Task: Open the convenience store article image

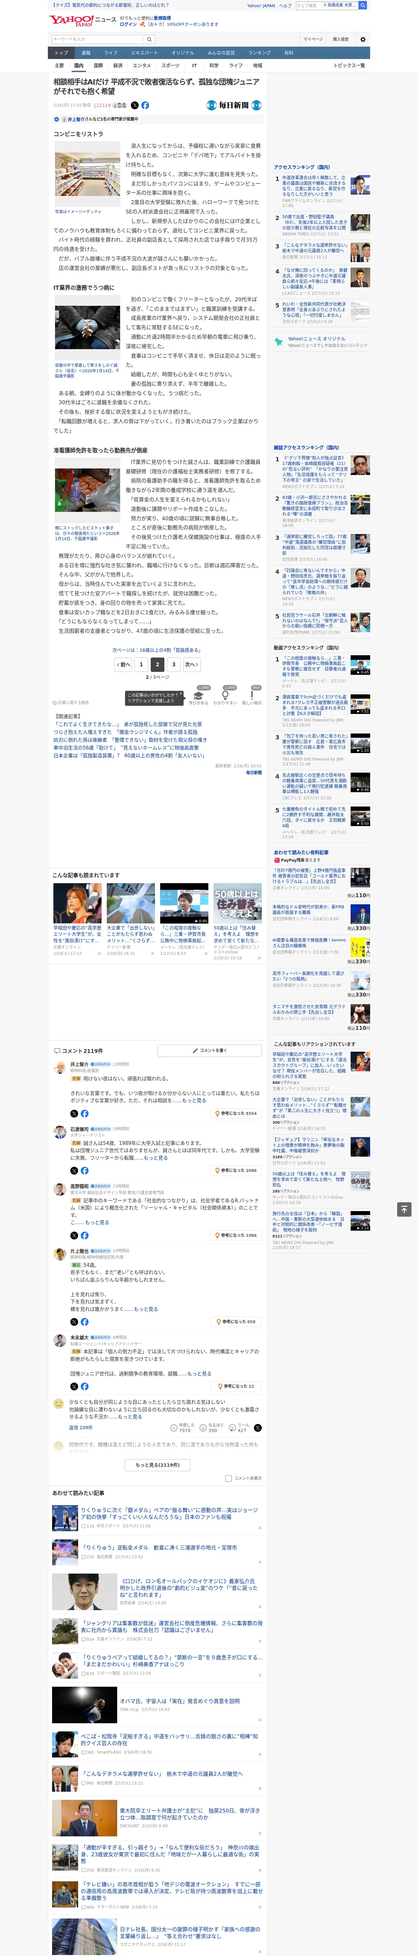Action: tap(87, 174)
